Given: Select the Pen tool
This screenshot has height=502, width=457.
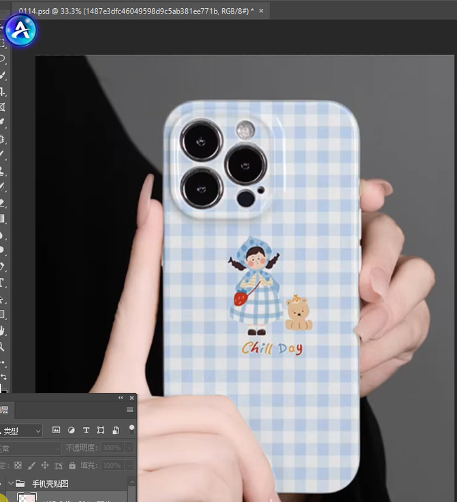Looking at the screenshot, I should [x=3, y=266].
